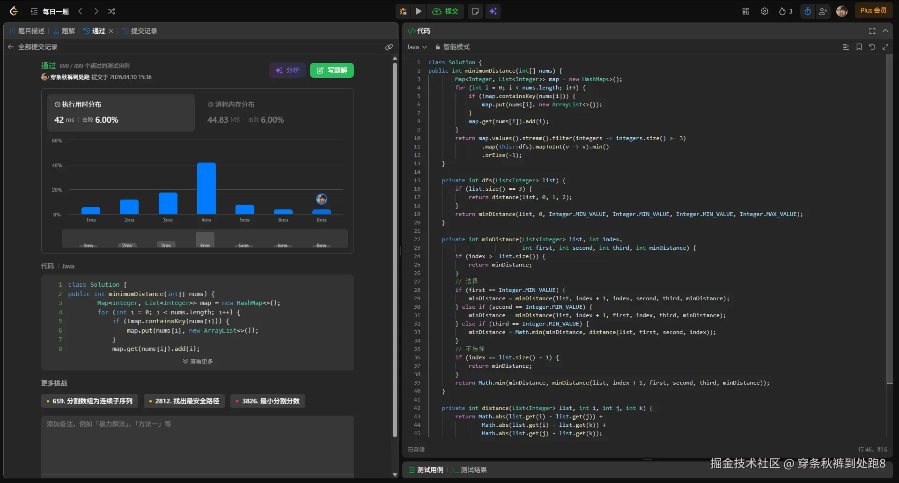Open challenge 3826. 最小分割分数
The height and width of the screenshot is (483, 899).
[268, 401]
